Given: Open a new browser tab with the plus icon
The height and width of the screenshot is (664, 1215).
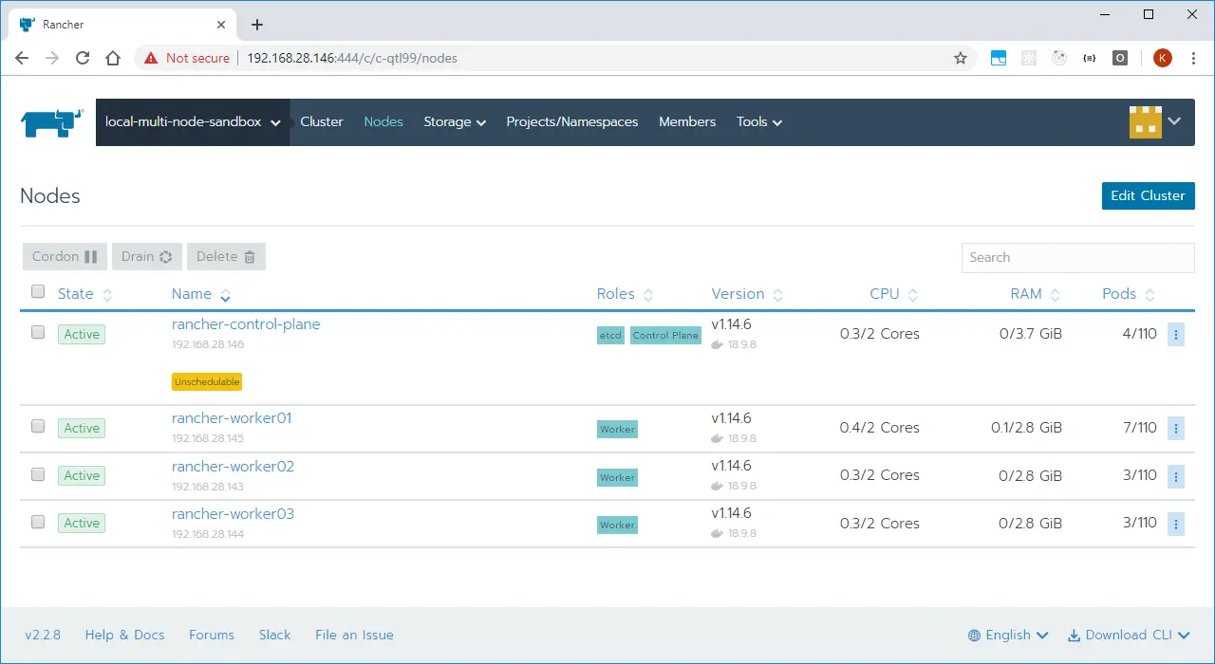Looking at the screenshot, I should tap(256, 25).
